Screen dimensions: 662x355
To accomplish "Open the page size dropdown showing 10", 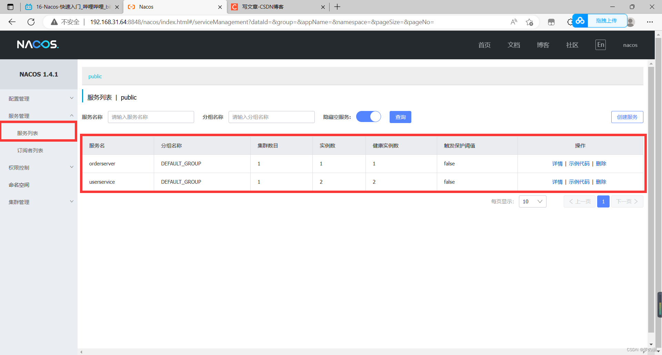I will [532, 202].
